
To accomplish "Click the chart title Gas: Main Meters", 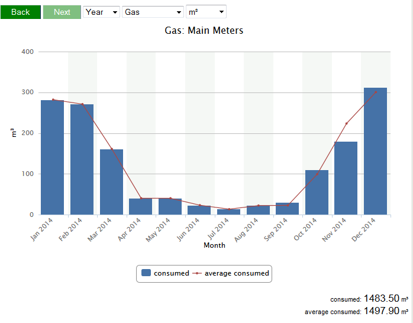I will point(204,30).
